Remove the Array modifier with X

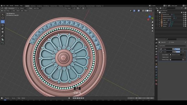point(183,49)
